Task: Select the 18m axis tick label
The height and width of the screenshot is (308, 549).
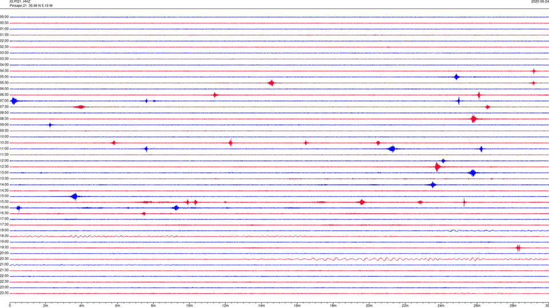Action: 333,306
